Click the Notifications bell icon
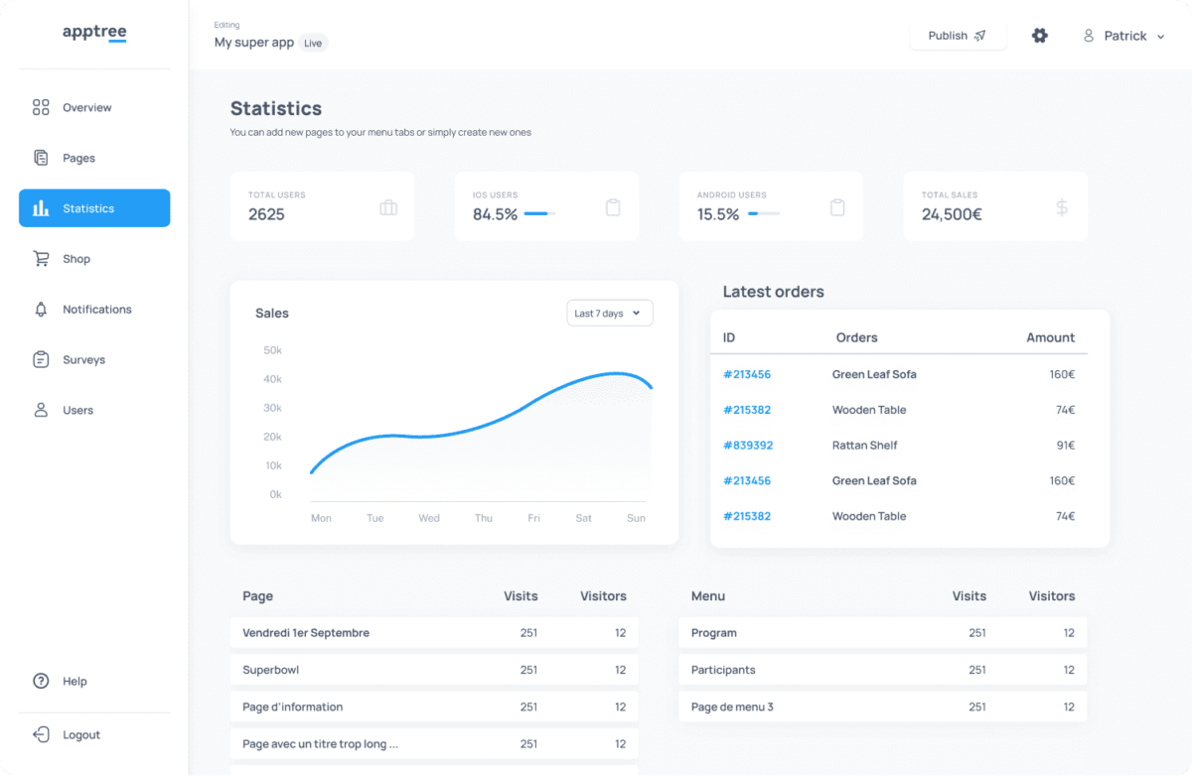This screenshot has height=776, width=1192. pyautogui.click(x=41, y=309)
